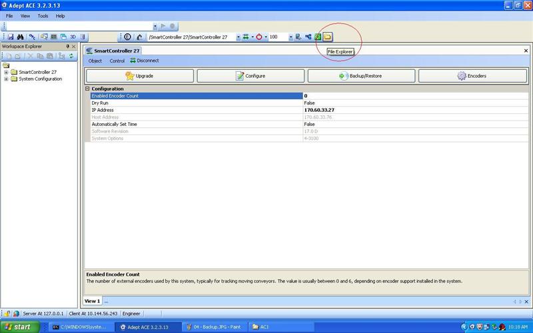
Task: Open the Control menu
Action: point(117,61)
